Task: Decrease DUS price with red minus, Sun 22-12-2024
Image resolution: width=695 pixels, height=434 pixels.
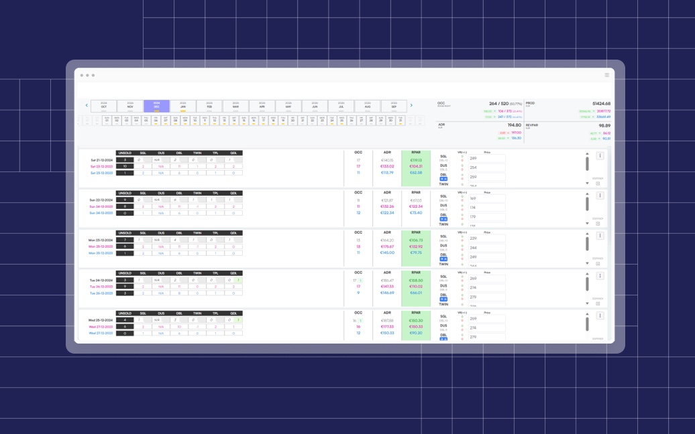Action: (462, 209)
